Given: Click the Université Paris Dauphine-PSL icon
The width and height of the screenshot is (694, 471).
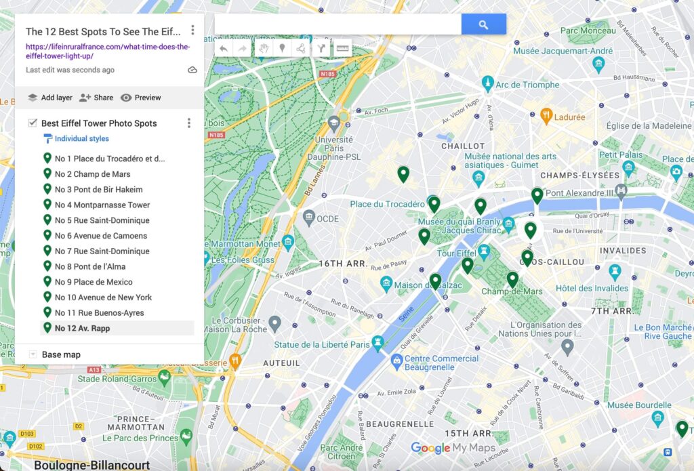Looking at the screenshot, I should [x=333, y=123].
